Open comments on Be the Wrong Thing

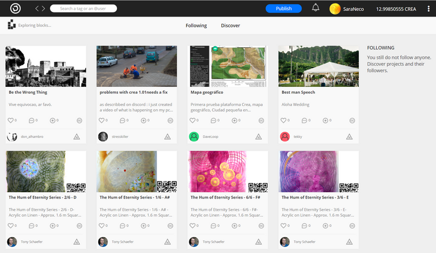click(31, 120)
